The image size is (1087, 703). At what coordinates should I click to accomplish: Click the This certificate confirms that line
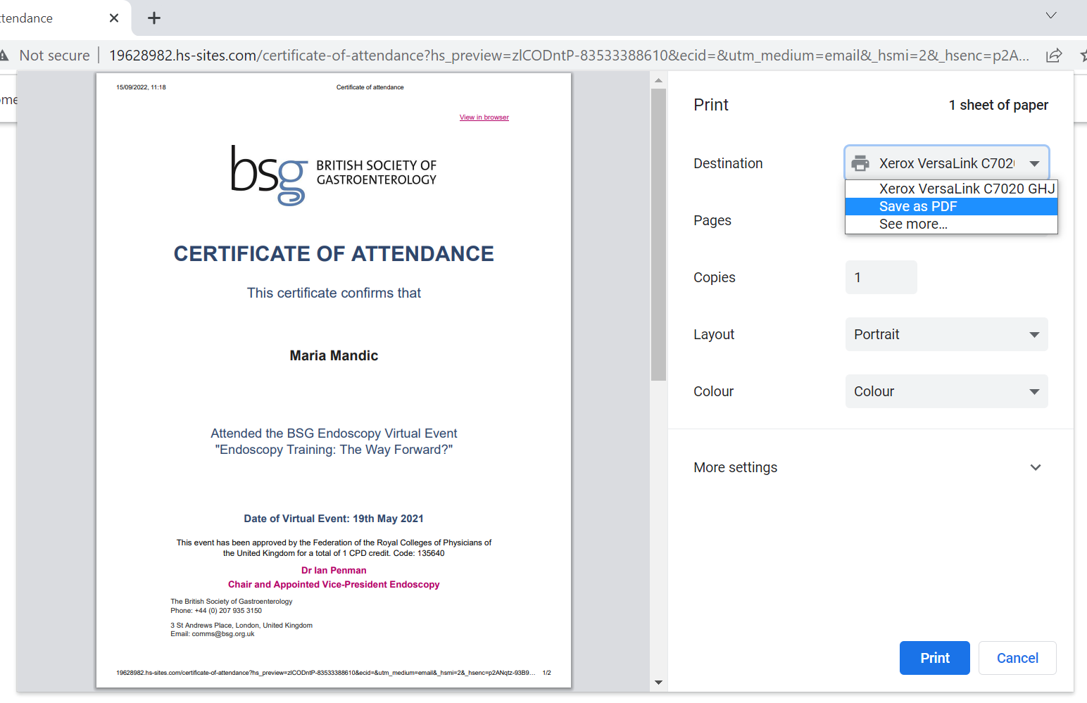tap(334, 293)
